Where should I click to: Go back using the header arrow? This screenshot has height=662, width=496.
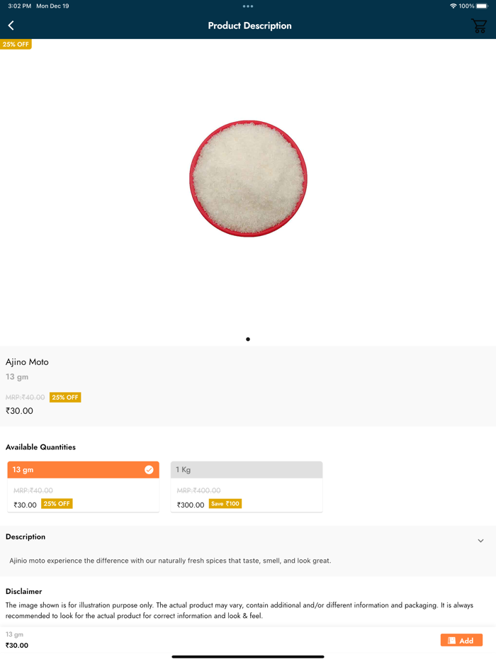(x=11, y=26)
